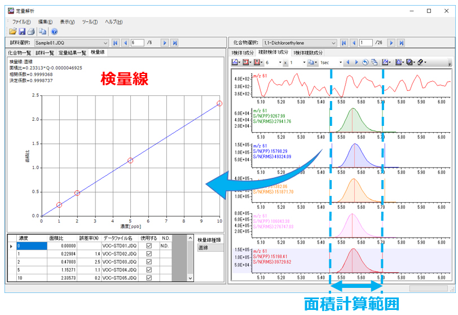Click the blue help question mark icon
458x315 pixels.
[54, 32]
